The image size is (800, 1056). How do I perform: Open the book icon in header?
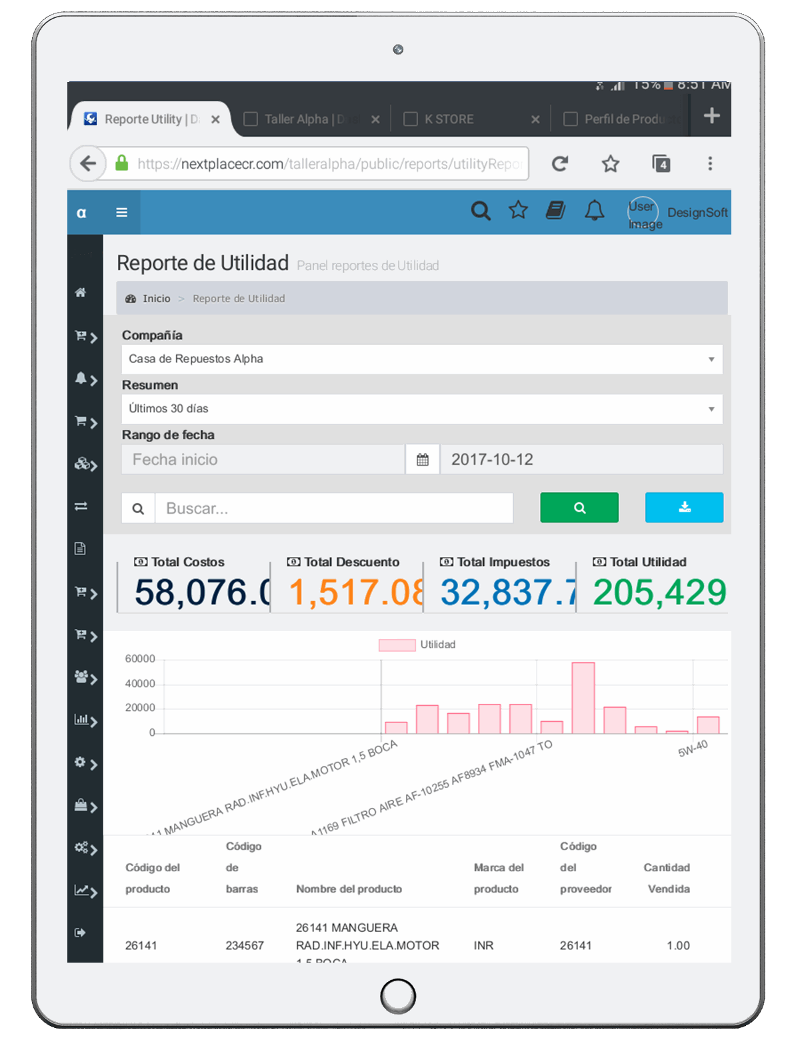click(x=555, y=210)
